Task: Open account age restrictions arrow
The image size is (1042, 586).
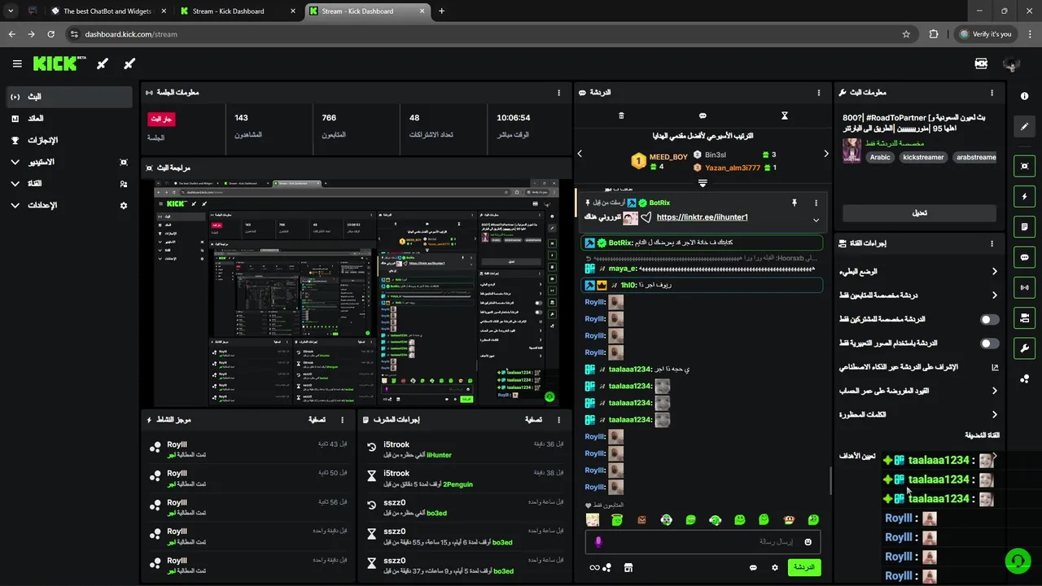Action: pyautogui.click(x=994, y=391)
